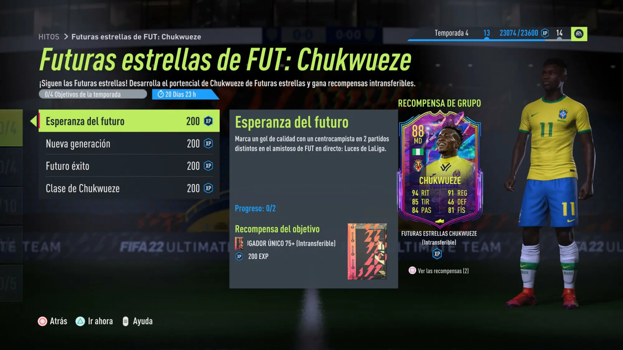Select the Futuro éxito objective
This screenshot has height=350, width=623.
[x=129, y=166]
